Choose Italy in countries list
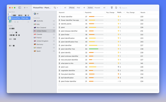This screenshot has width=166, height=102. pos(44,24)
